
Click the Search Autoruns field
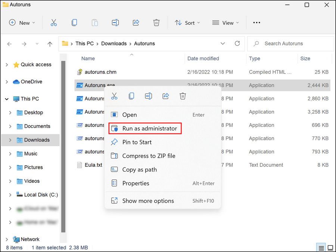[x=290, y=44]
